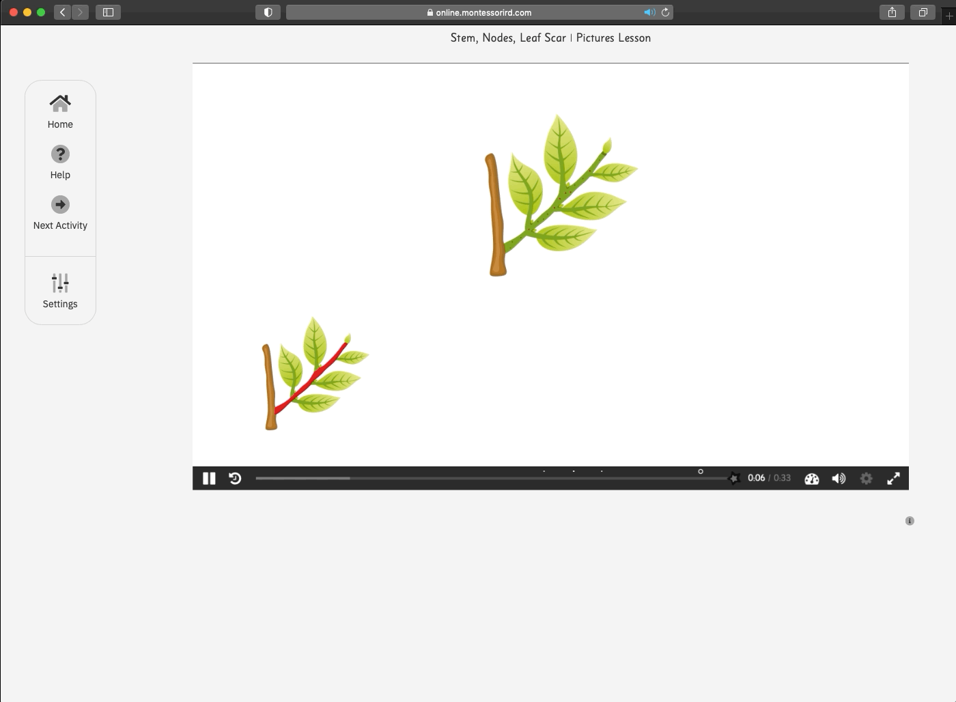Show the tab overview
This screenshot has height=702, width=956.
[923, 12]
